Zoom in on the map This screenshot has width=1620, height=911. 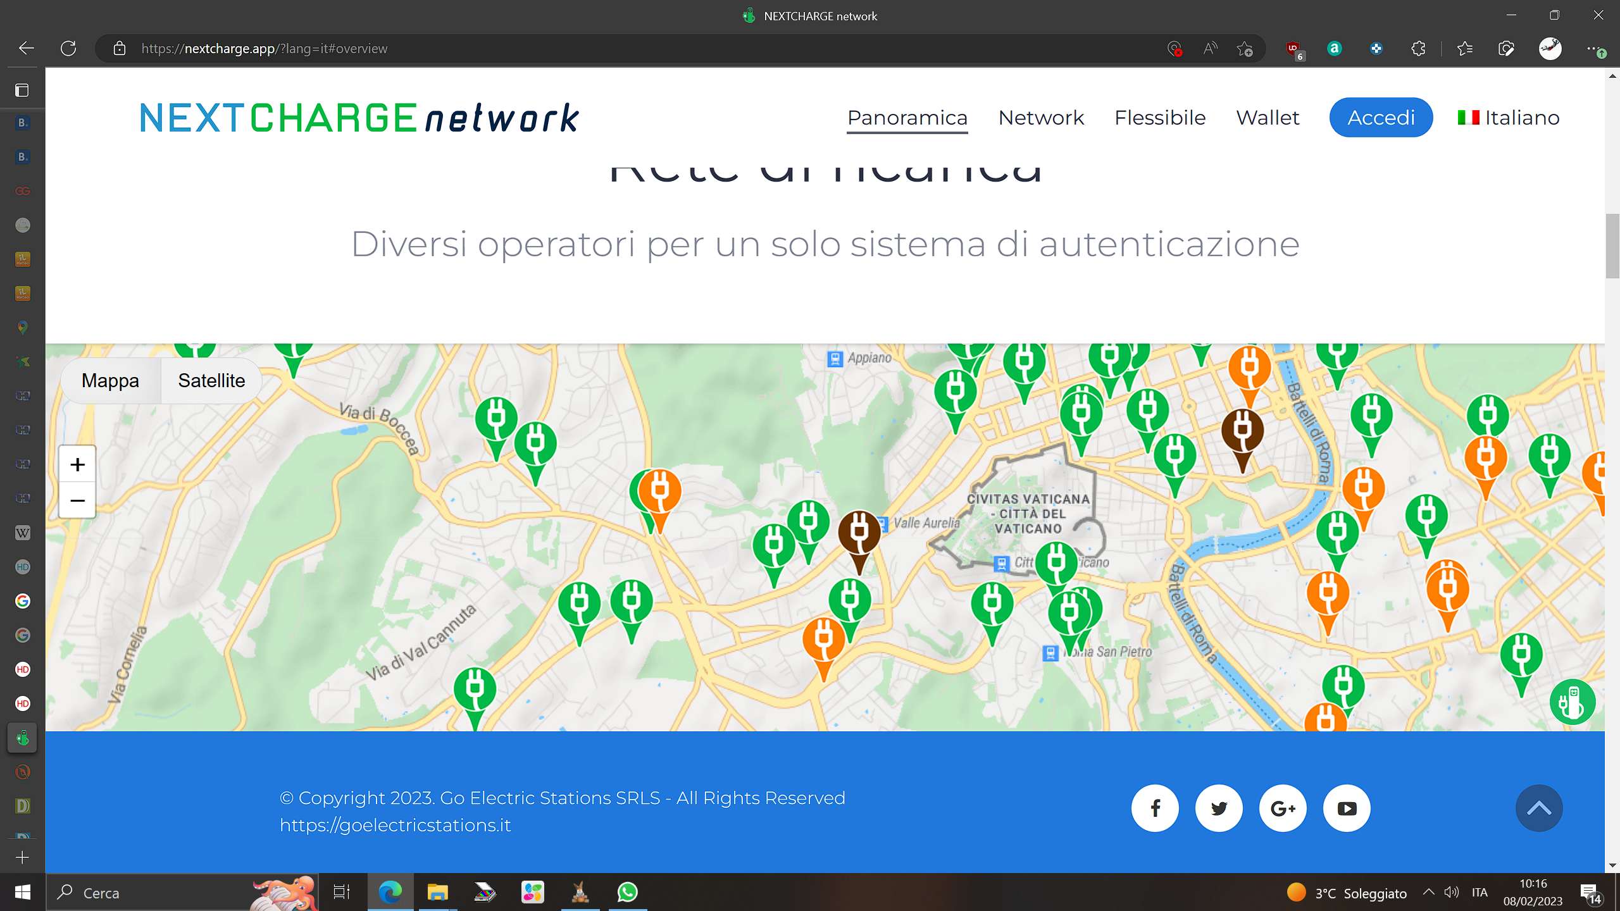tap(77, 464)
